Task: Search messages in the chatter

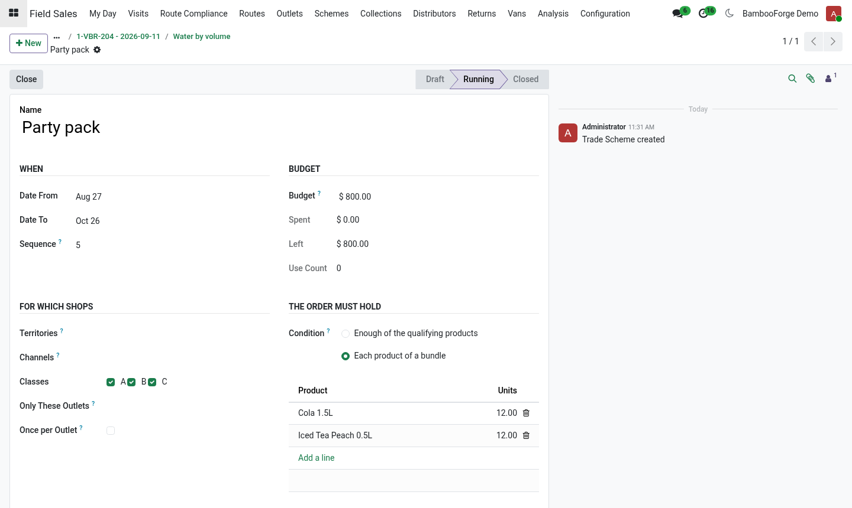Action: point(792,79)
